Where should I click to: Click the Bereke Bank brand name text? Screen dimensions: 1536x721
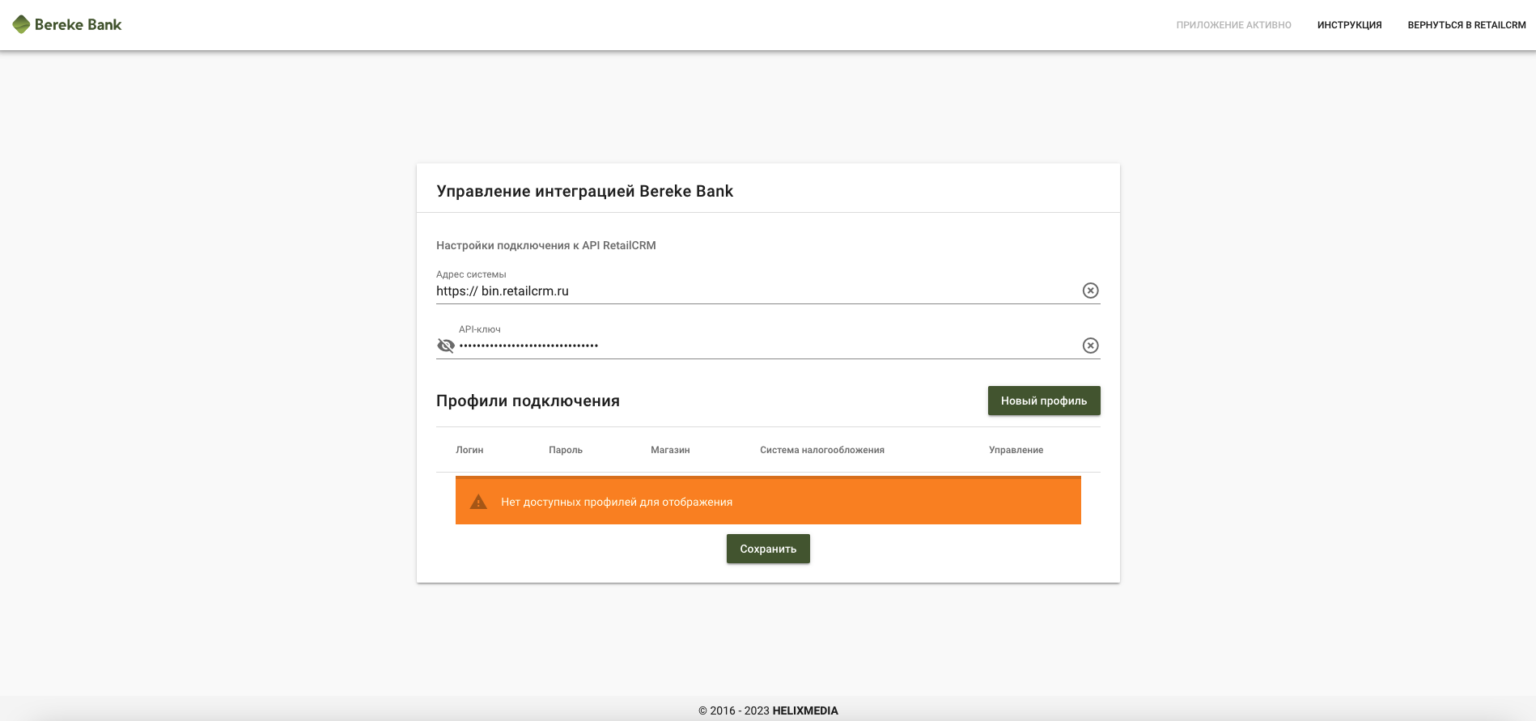coord(78,25)
